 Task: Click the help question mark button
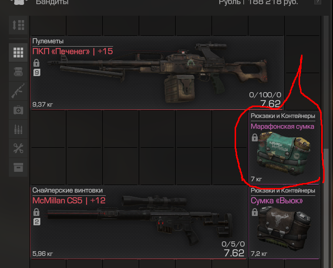point(318,1)
